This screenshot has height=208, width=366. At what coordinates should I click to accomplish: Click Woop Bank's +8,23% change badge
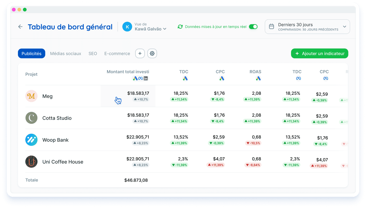pyautogui.click(x=141, y=143)
